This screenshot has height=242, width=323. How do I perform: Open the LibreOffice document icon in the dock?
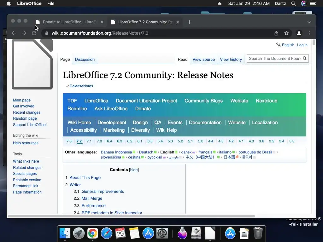210,233
